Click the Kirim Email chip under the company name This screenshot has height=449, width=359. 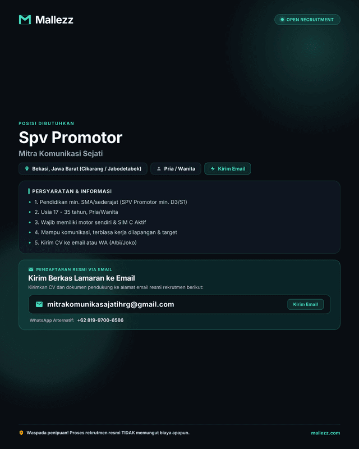click(228, 169)
